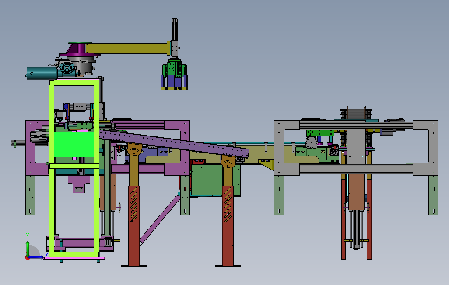Select the solid bright green panel in the lime frame
449x285 pixels.
point(74,145)
